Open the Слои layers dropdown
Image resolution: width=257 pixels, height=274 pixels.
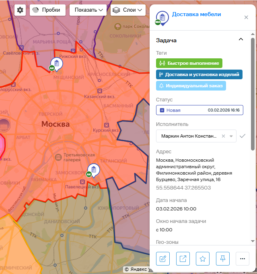(x=127, y=10)
